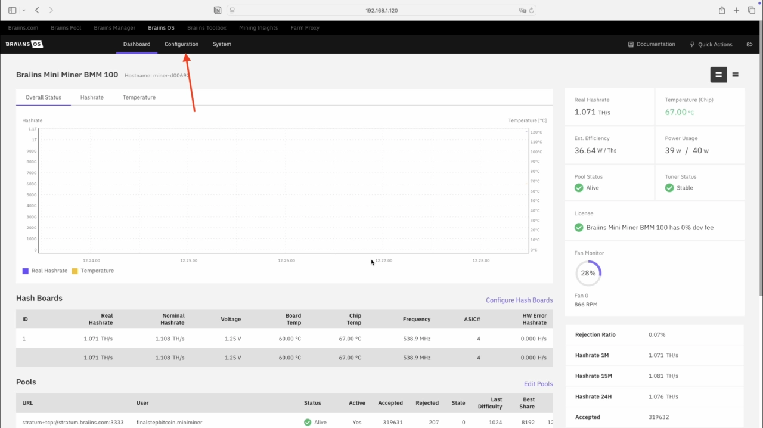Toggle the Real Hashrate legend swatch
This screenshot has width=763, height=428.
point(26,271)
